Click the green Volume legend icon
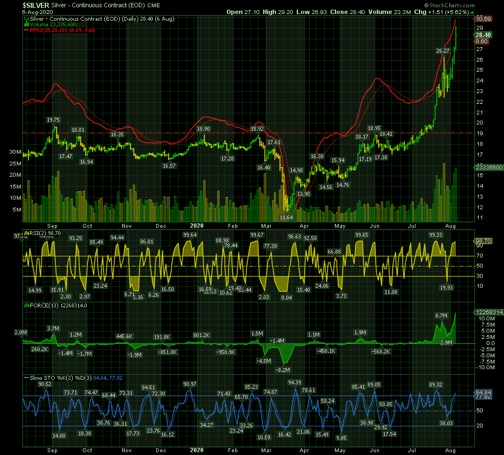 pyautogui.click(x=25, y=24)
